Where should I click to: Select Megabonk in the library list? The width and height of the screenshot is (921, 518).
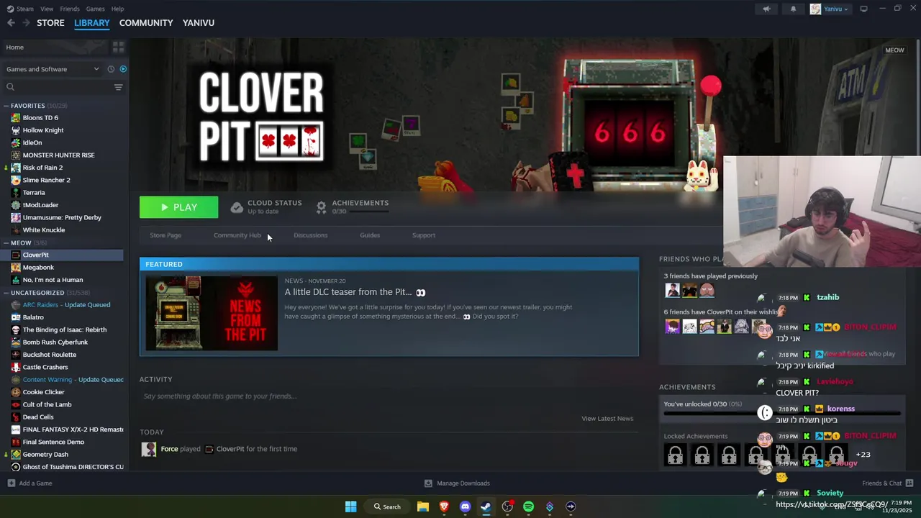pyautogui.click(x=38, y=268)
